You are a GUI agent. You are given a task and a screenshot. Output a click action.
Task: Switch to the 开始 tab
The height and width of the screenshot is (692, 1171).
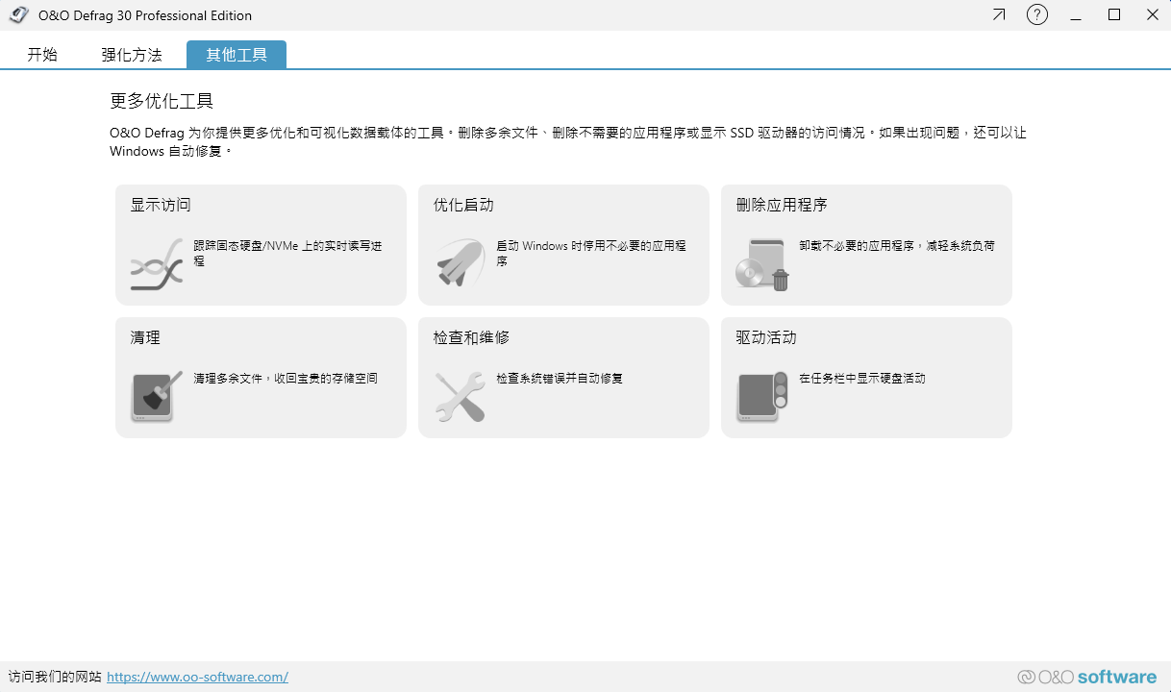click(x=42, y=55)
